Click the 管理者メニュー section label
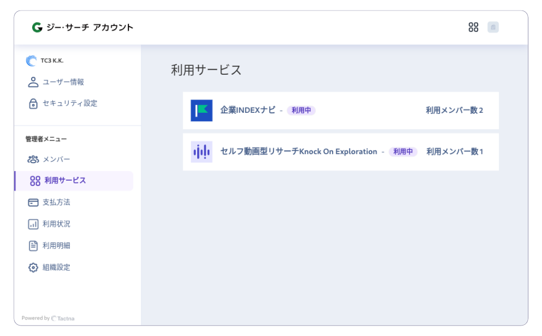542x336 pixels. (x=46, y=139)
